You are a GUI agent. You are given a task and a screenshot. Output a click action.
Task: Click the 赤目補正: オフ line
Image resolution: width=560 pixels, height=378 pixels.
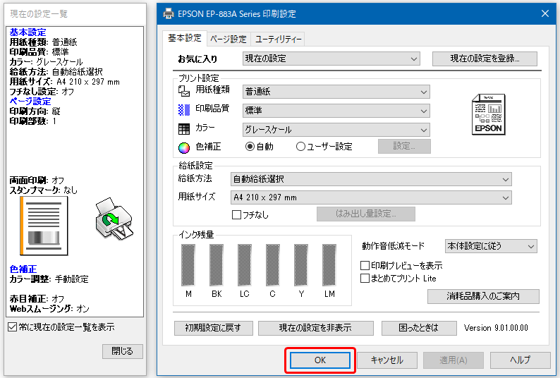pos(37,298)
